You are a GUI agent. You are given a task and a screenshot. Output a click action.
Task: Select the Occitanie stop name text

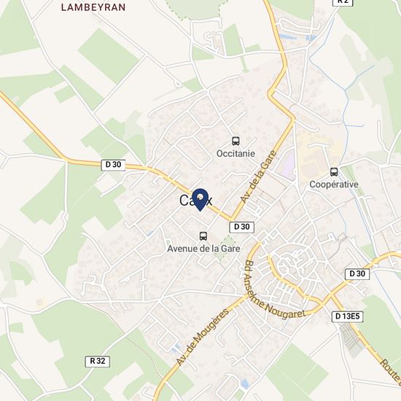click(x=235, y=153)
